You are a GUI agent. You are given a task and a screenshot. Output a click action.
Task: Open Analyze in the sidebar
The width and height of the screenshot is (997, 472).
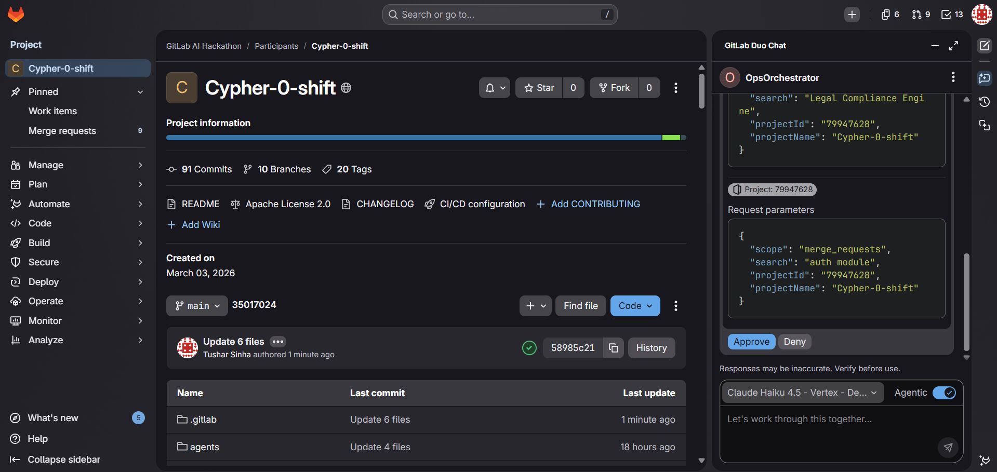point(78,340)
